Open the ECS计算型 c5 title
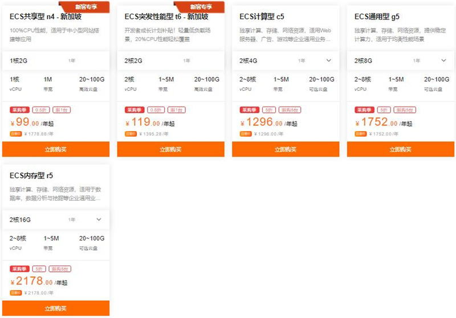Viewport: 456px width, 318px height. [262, 17]
